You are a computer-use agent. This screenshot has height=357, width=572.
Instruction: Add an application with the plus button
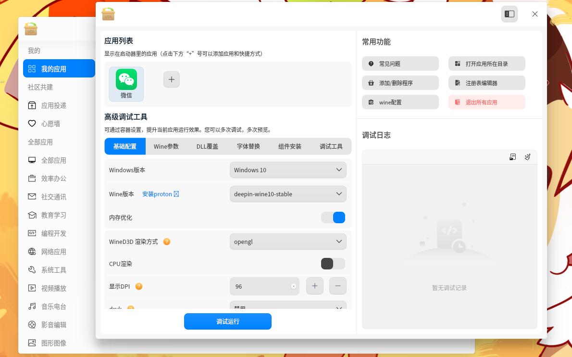(x=172, y=79)
